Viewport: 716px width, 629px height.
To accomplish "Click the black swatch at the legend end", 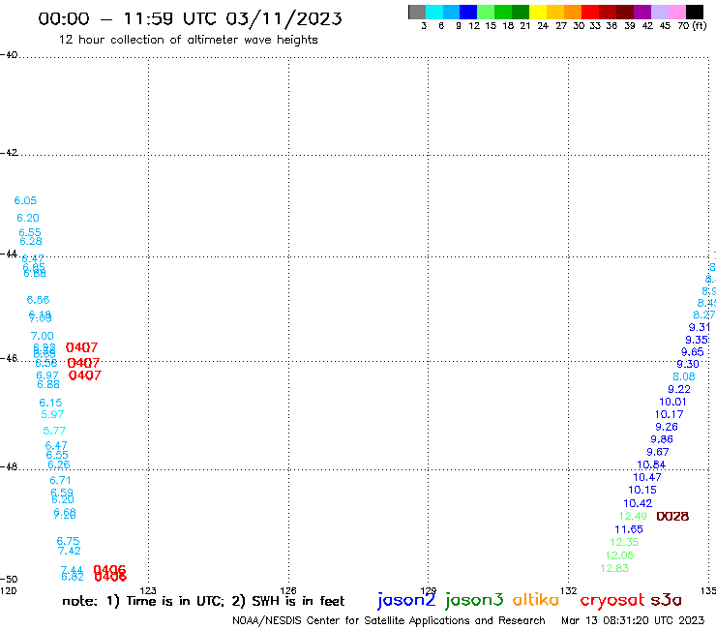I will click(x=695, y=12).
